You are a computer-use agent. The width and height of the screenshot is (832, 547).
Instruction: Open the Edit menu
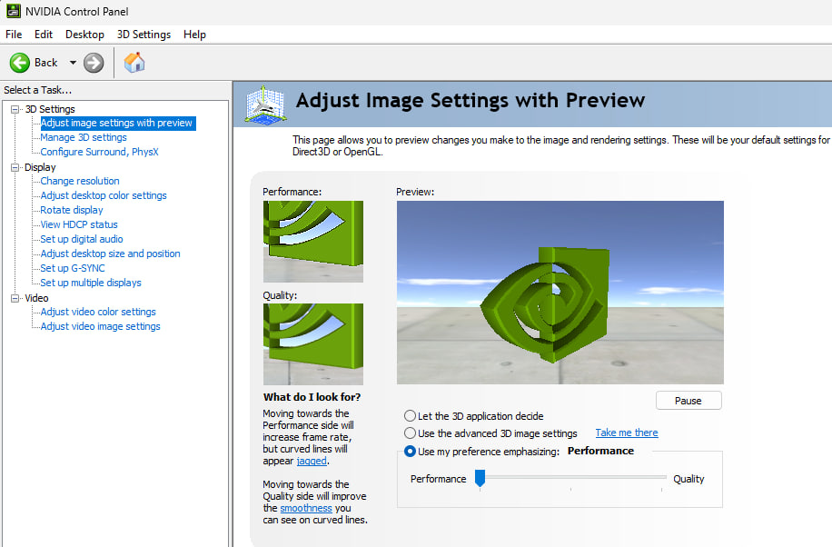point(44,35)
